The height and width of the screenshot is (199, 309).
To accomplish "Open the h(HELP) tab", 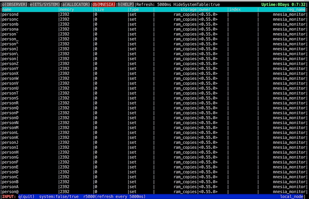I will tap(126, 4).
